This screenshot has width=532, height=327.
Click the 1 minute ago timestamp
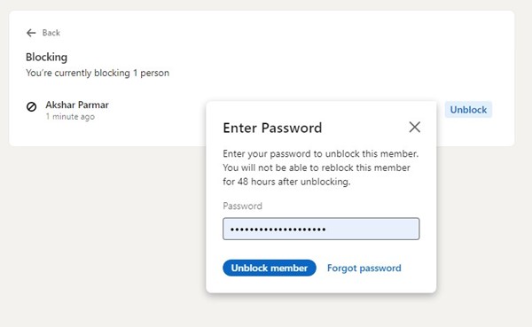70,117
